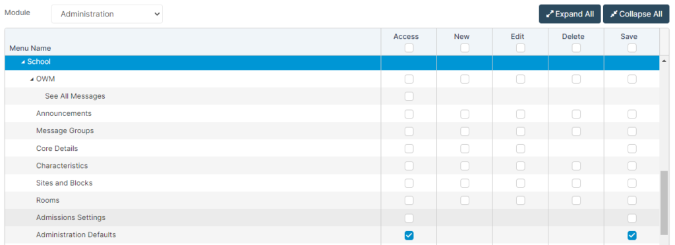The width and height of the screenshot is (675, 245).
Task: Click the Collapse All button
Action: [636, 14]
